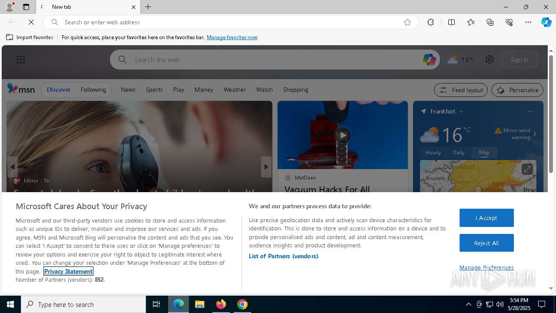
Task: Open the browser profile icon
Action: coord(10,7)
